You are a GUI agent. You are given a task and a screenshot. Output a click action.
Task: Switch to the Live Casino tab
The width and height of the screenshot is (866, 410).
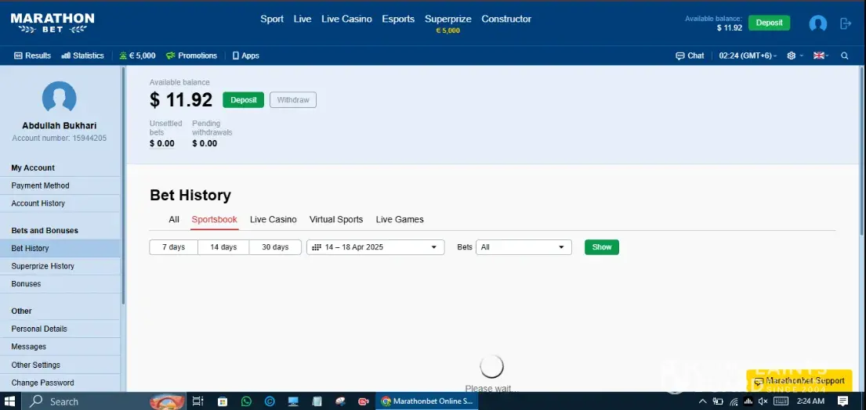[273, 220]
